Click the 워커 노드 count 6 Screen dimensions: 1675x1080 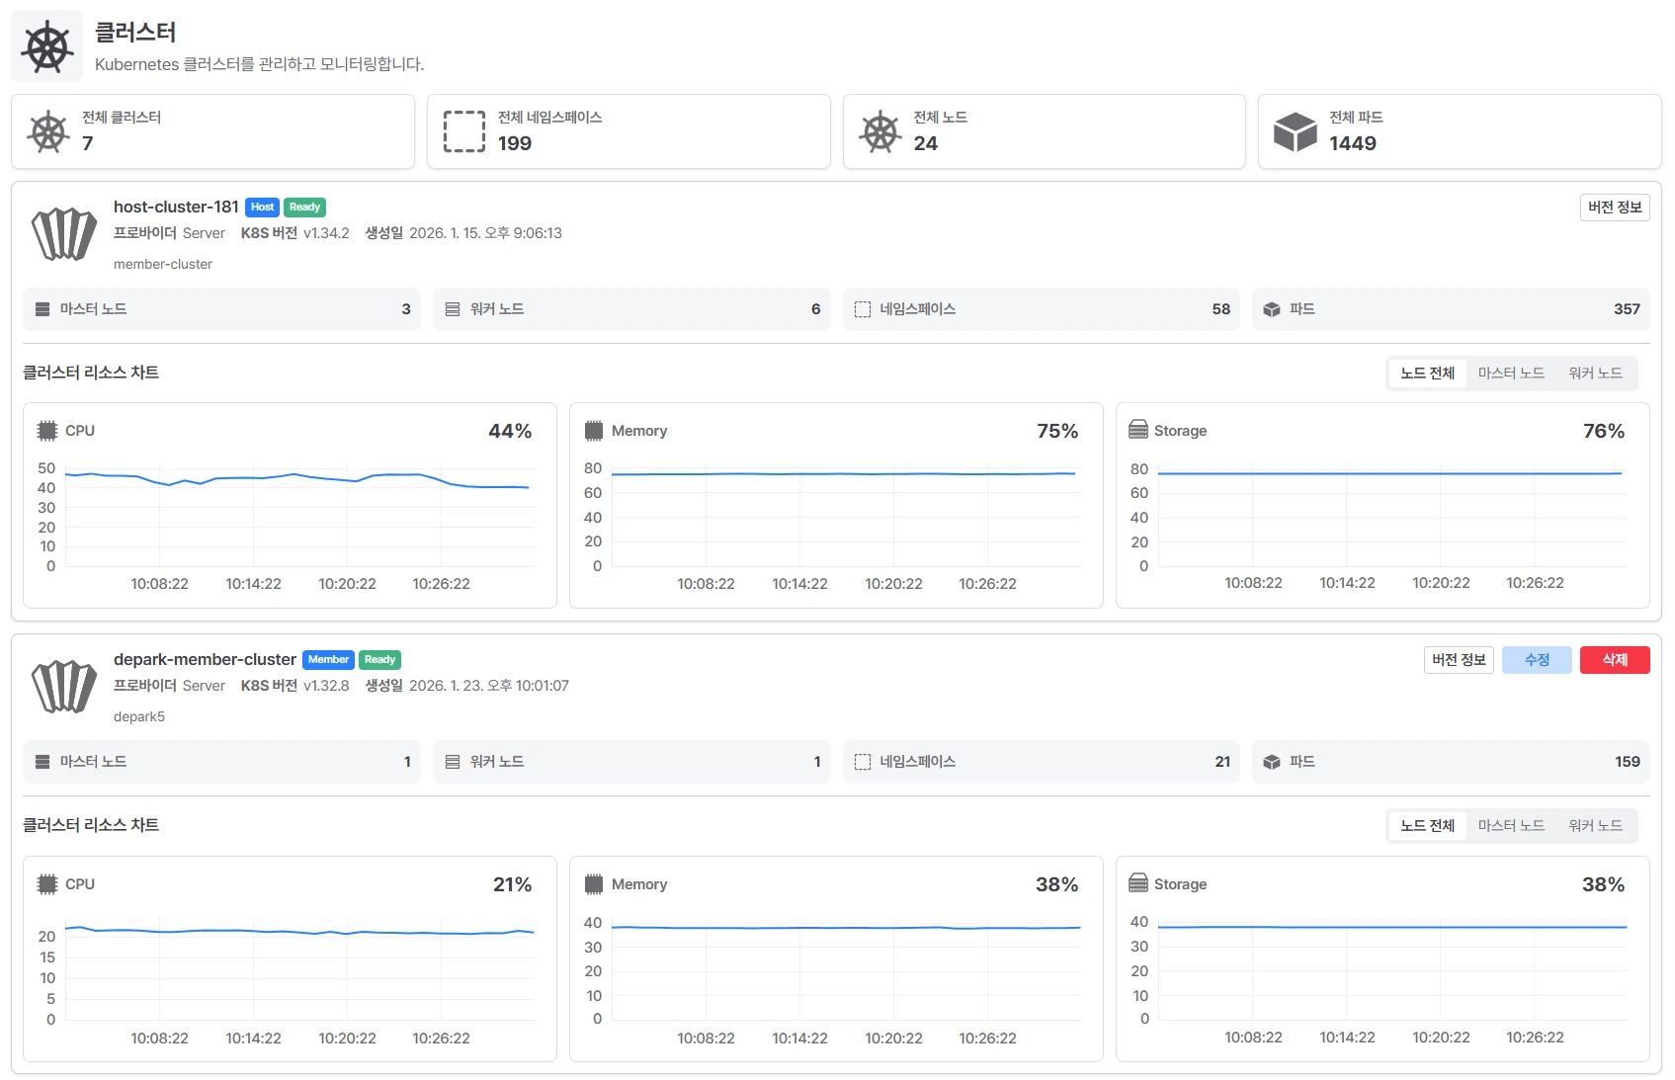point(815,309)
